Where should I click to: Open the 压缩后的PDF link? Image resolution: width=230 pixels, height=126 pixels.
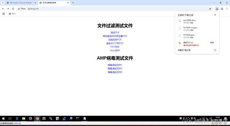click(x=115, y=40)
